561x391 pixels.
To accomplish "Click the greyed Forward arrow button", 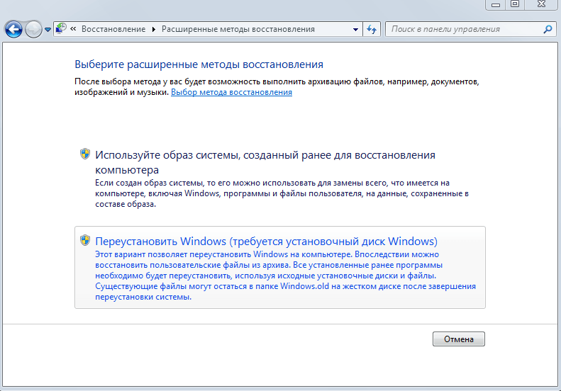I will coord(33,29).
